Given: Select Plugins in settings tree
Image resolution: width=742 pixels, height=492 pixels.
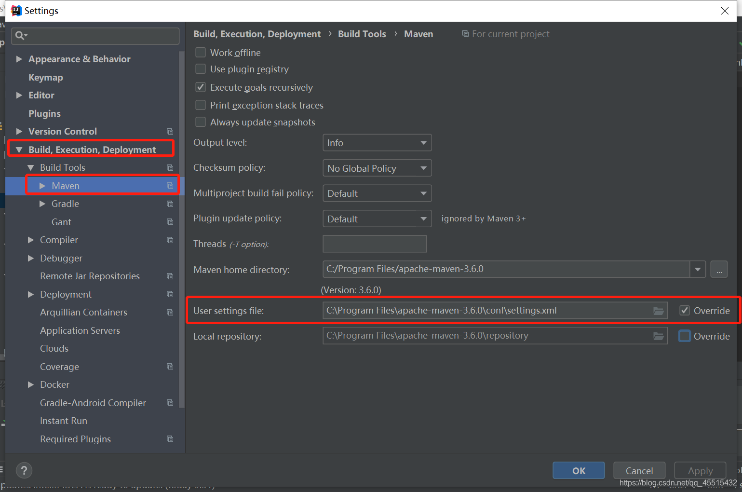Looking at the screenshot, I should [x=44, y=113].
